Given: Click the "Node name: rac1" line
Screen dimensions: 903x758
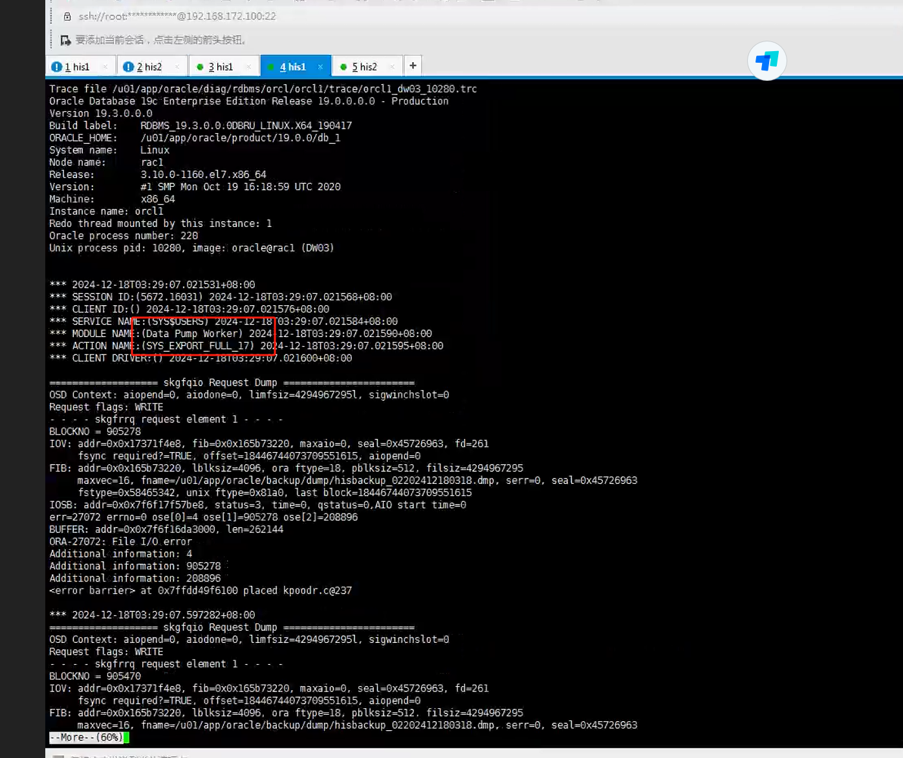Looking at the screenshot, I should coord(106,162).
